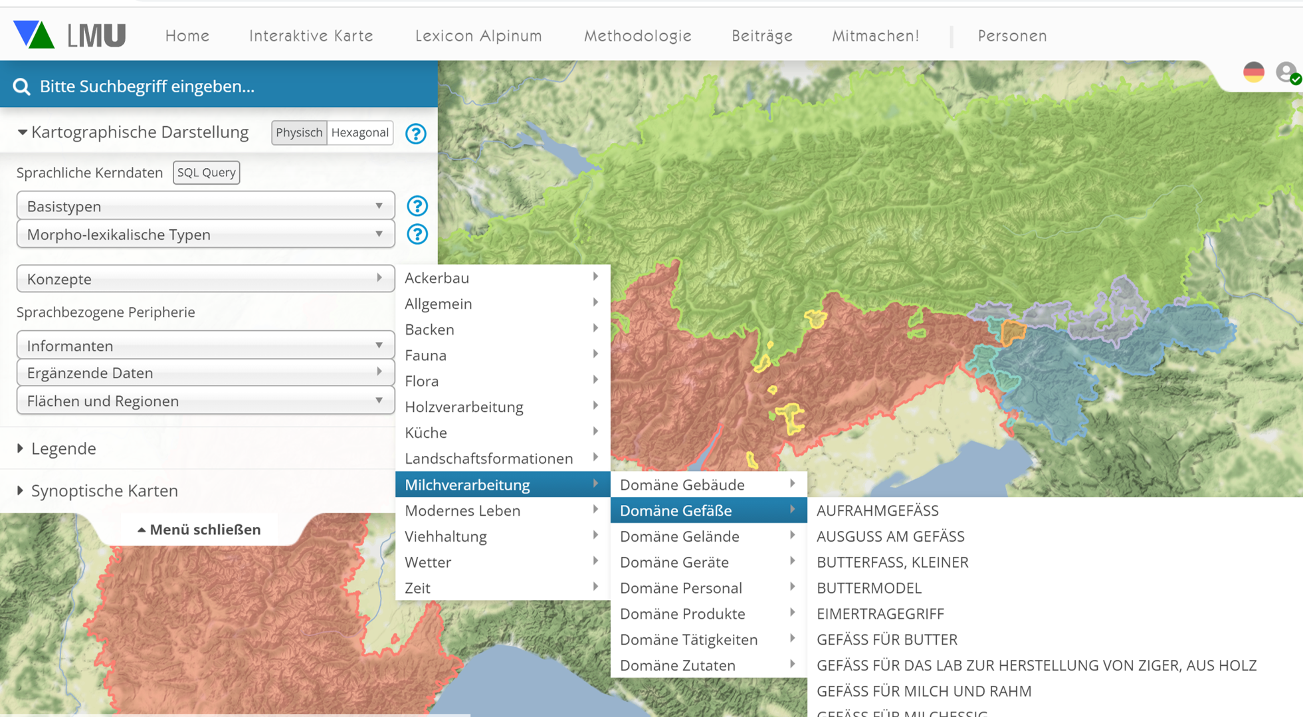Choose Domäne Produkte submenu entry
Image resolution: width=1303 pixels, height=717 pixels.
(682, 613)
